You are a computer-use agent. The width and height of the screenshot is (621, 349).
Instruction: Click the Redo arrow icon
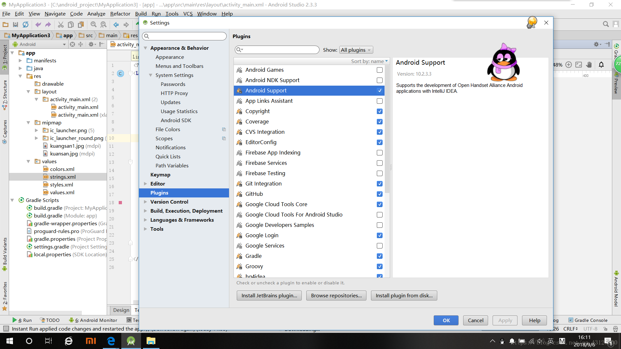[48, 25]
